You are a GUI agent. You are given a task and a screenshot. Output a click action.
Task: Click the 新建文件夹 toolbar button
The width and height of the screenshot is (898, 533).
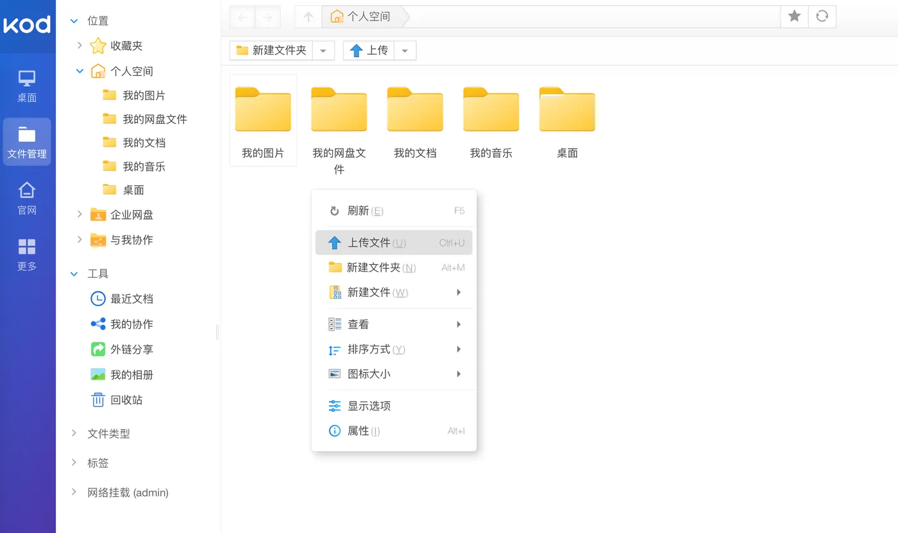[x=271, y=51]
